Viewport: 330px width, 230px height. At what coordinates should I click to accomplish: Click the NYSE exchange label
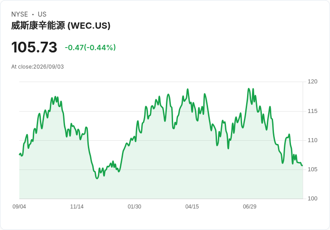point(20,14)
